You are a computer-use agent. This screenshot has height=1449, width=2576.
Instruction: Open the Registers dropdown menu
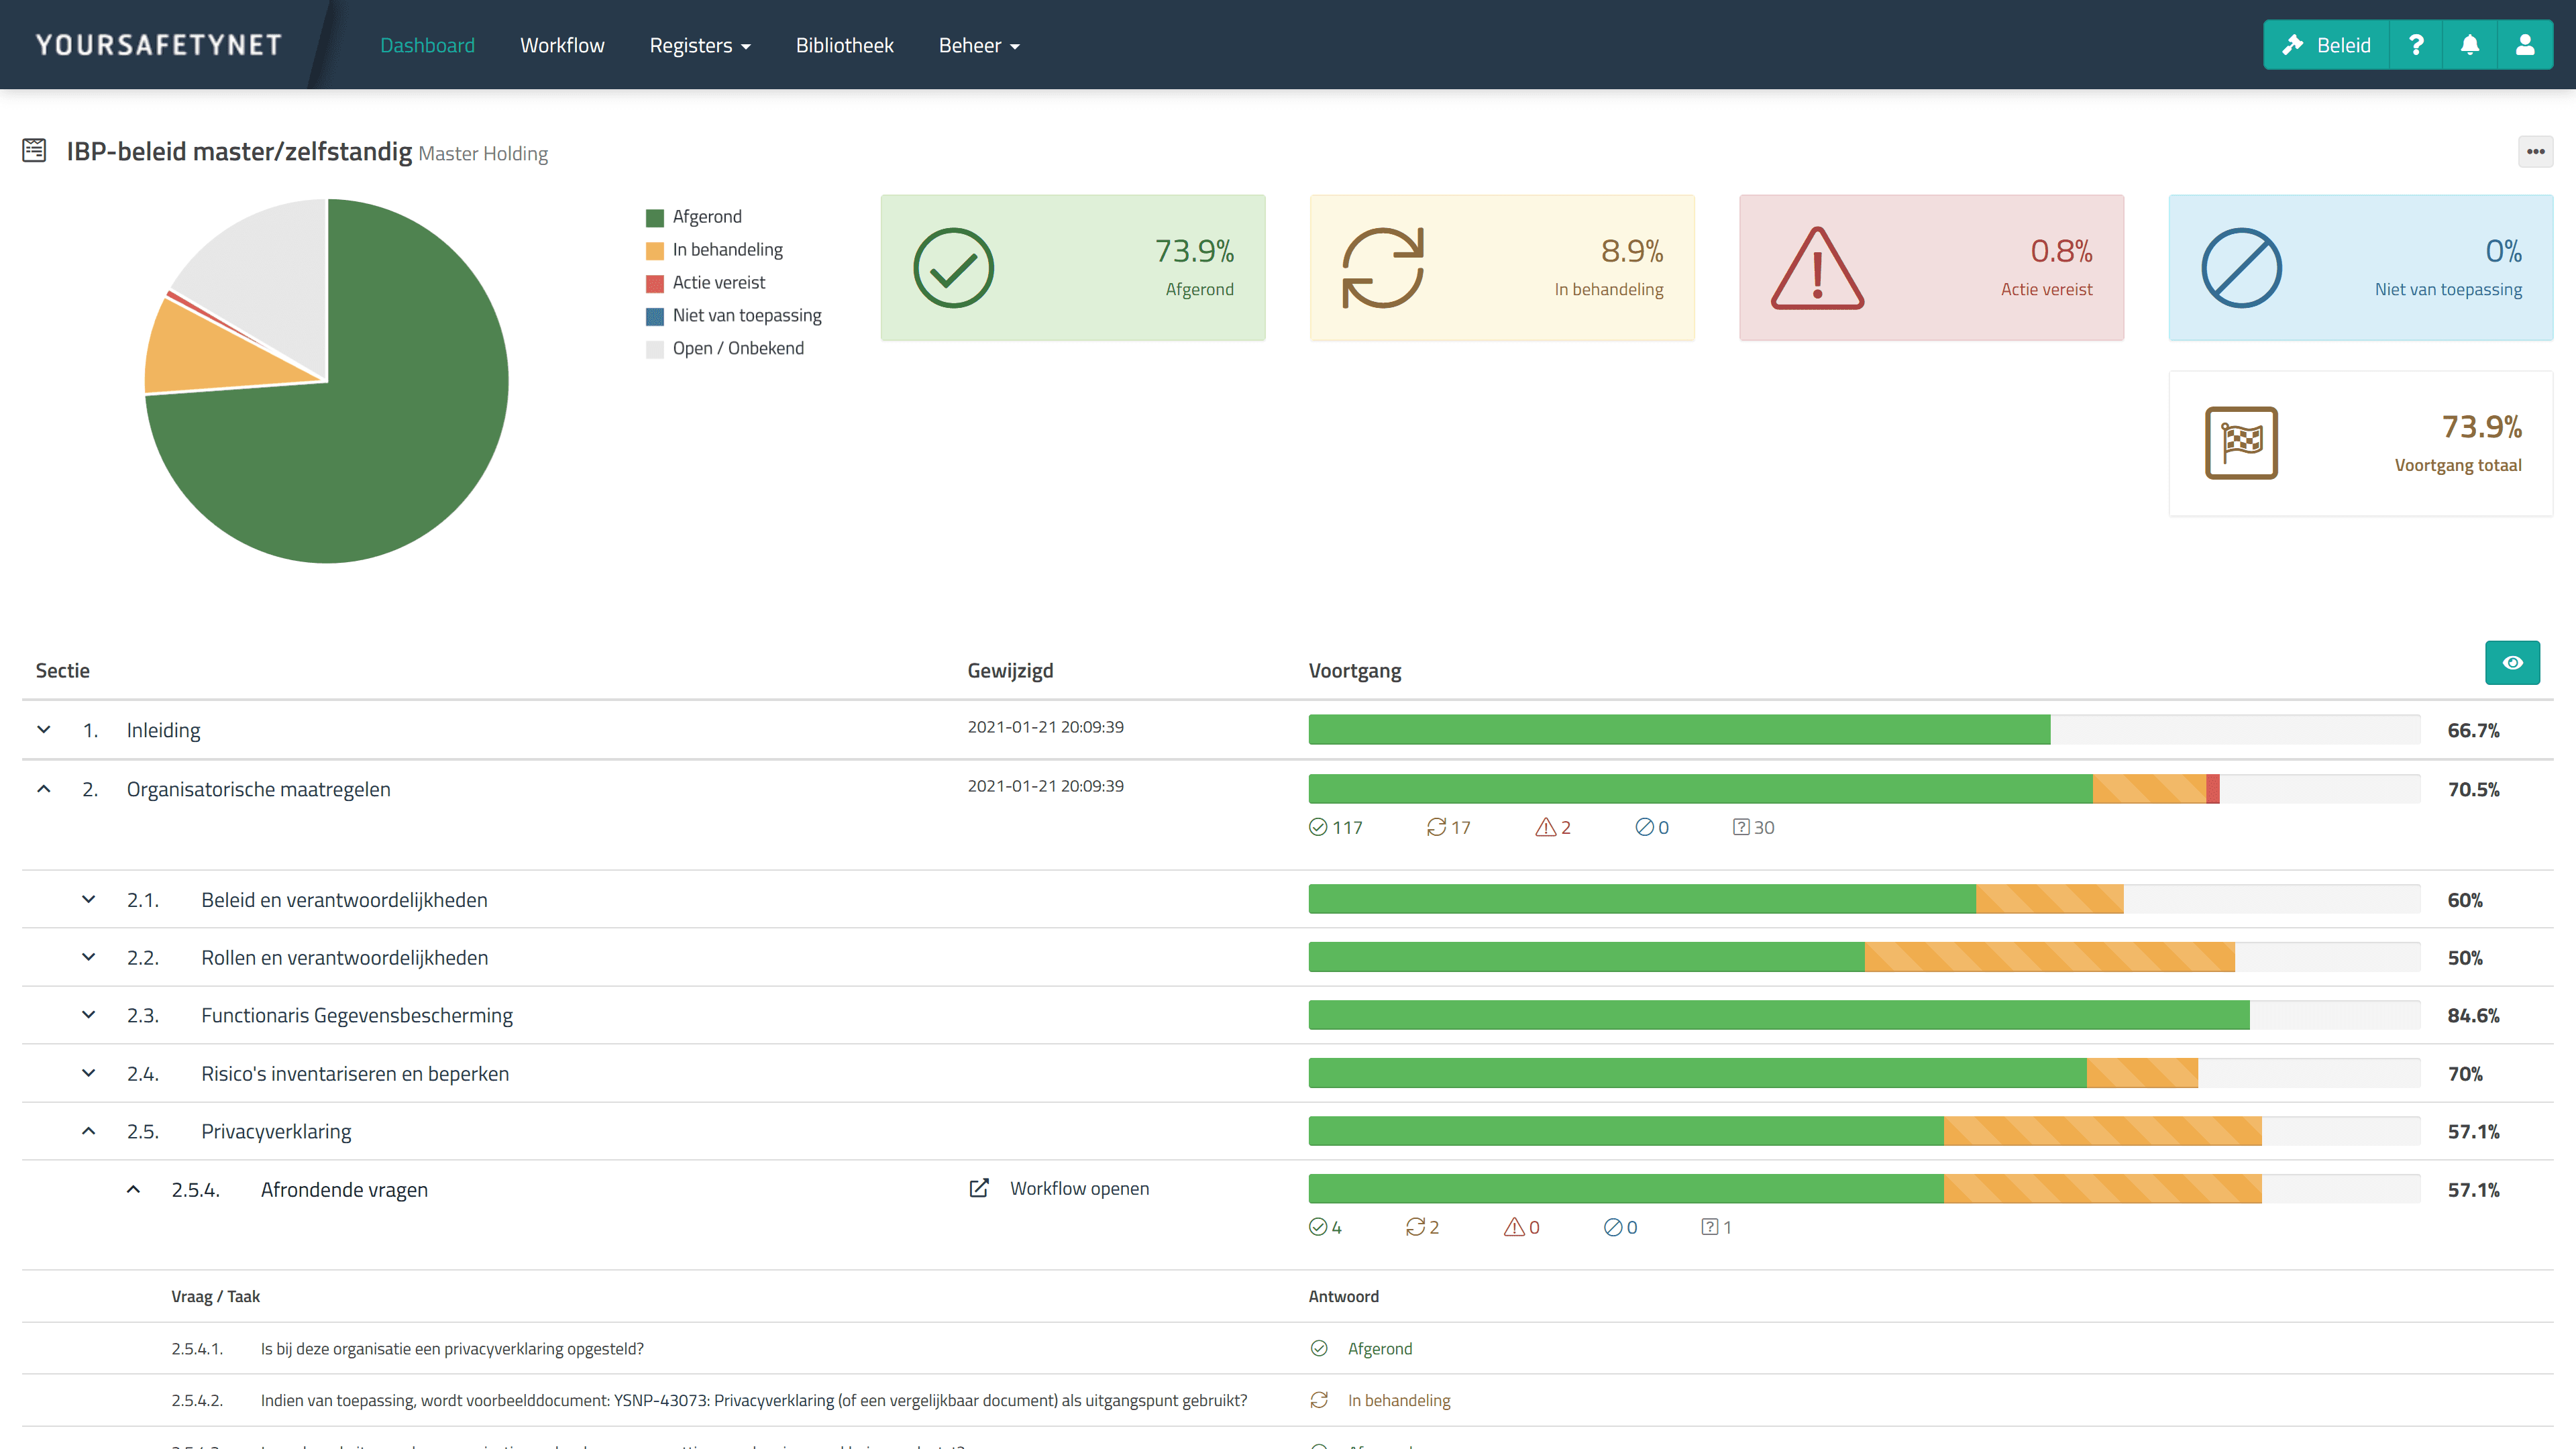[699, 45]
